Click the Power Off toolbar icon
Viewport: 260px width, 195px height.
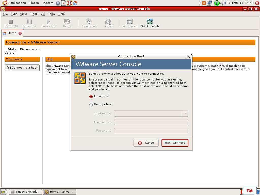tap(11, 22)
